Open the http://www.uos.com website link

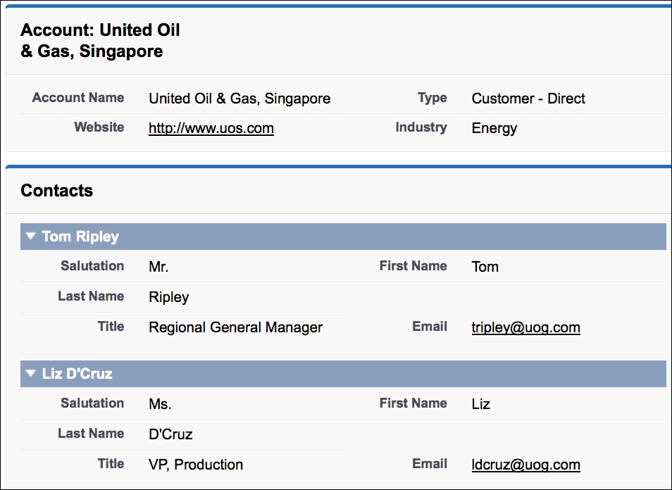[x=211, y=128]
